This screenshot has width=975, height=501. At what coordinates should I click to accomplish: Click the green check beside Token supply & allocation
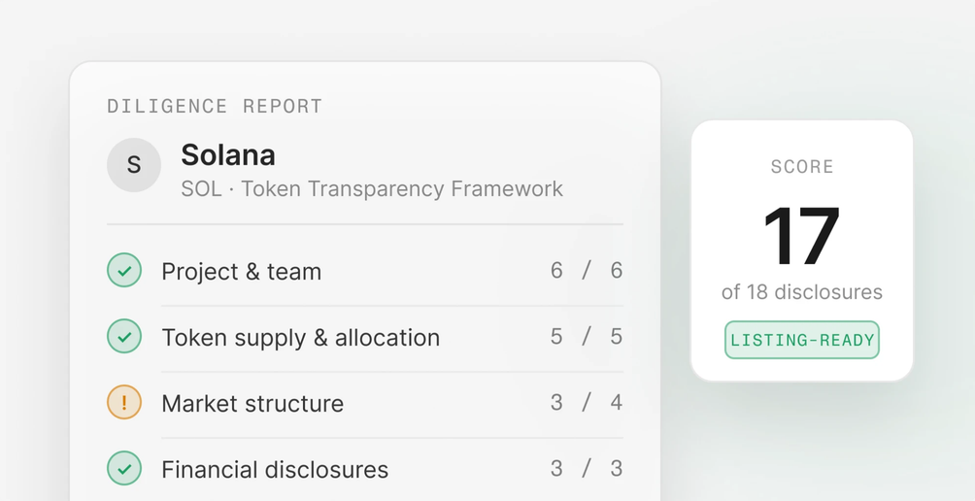tap(124, 336)
